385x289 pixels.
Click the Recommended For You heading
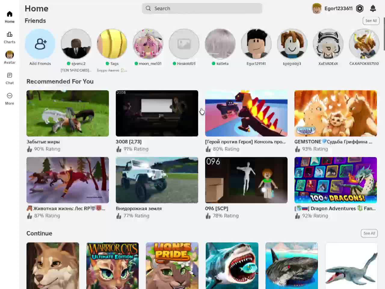pyautogui.click(x=60, y=82)
